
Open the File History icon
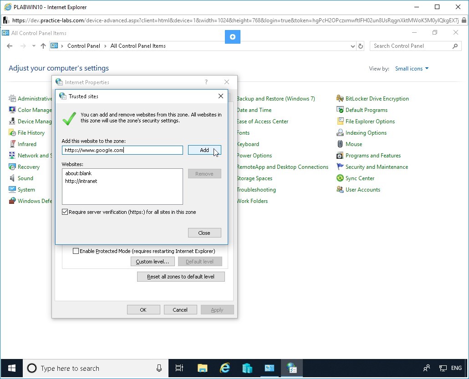click(x=12, y=133)
